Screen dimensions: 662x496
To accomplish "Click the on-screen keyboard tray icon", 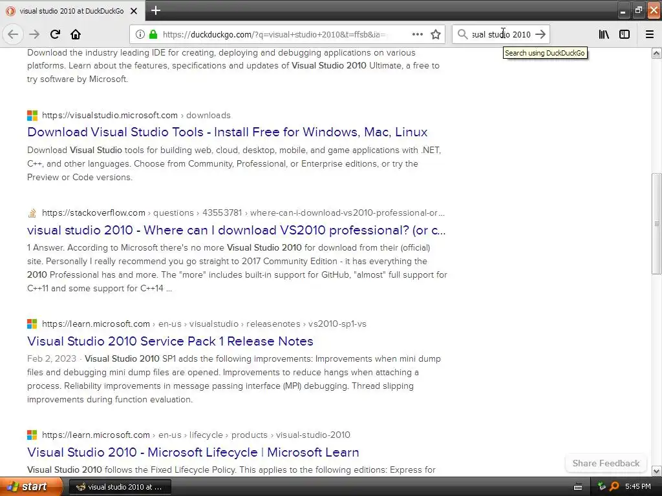I will coord(578,487).
